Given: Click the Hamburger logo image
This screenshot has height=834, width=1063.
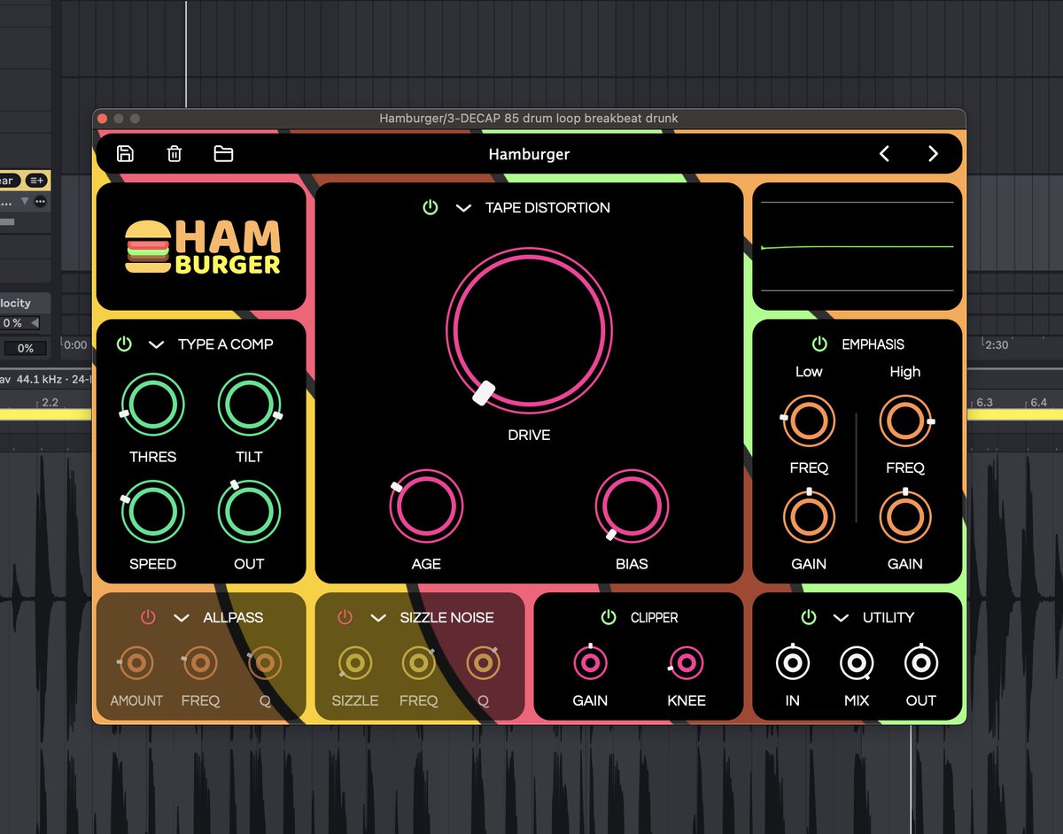Looking at the screenshot, I should point(202,247).
